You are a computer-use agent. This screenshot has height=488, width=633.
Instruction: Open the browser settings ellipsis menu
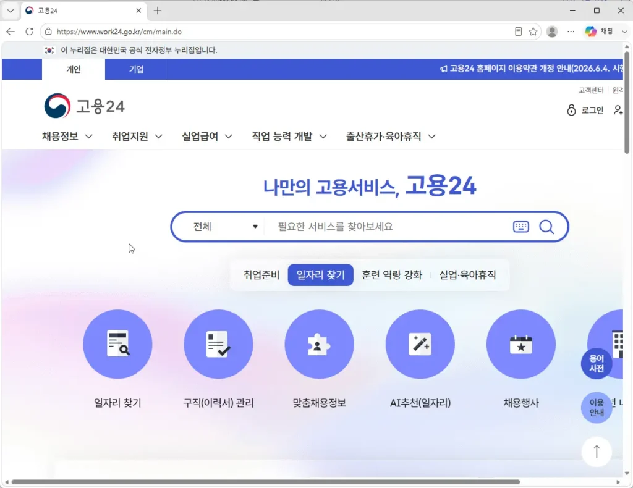tap(571, 32)
